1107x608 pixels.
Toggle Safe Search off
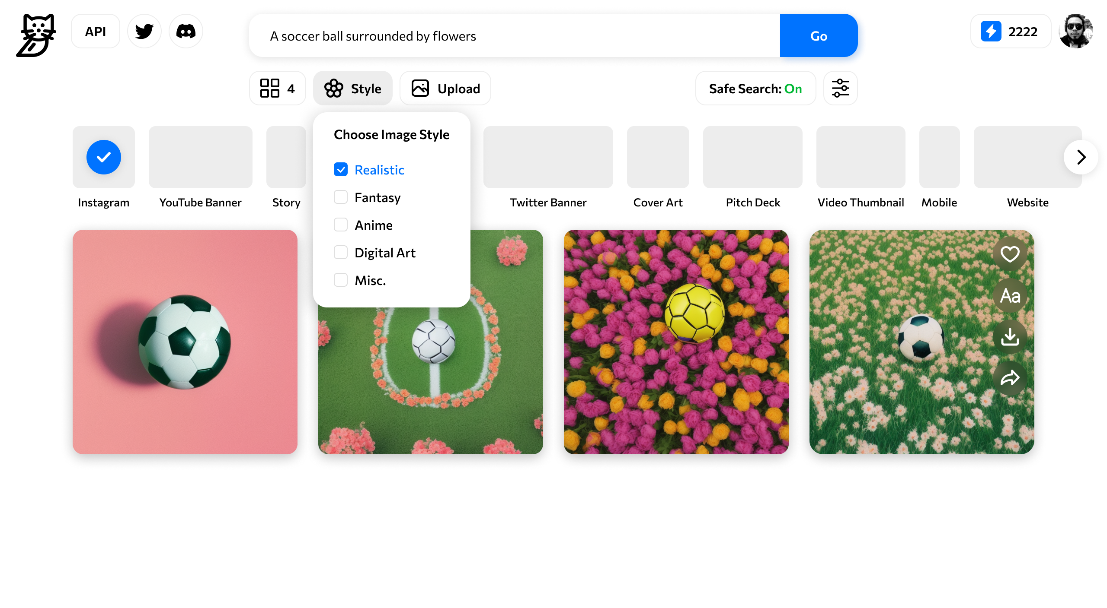click(x=755, y=88)
